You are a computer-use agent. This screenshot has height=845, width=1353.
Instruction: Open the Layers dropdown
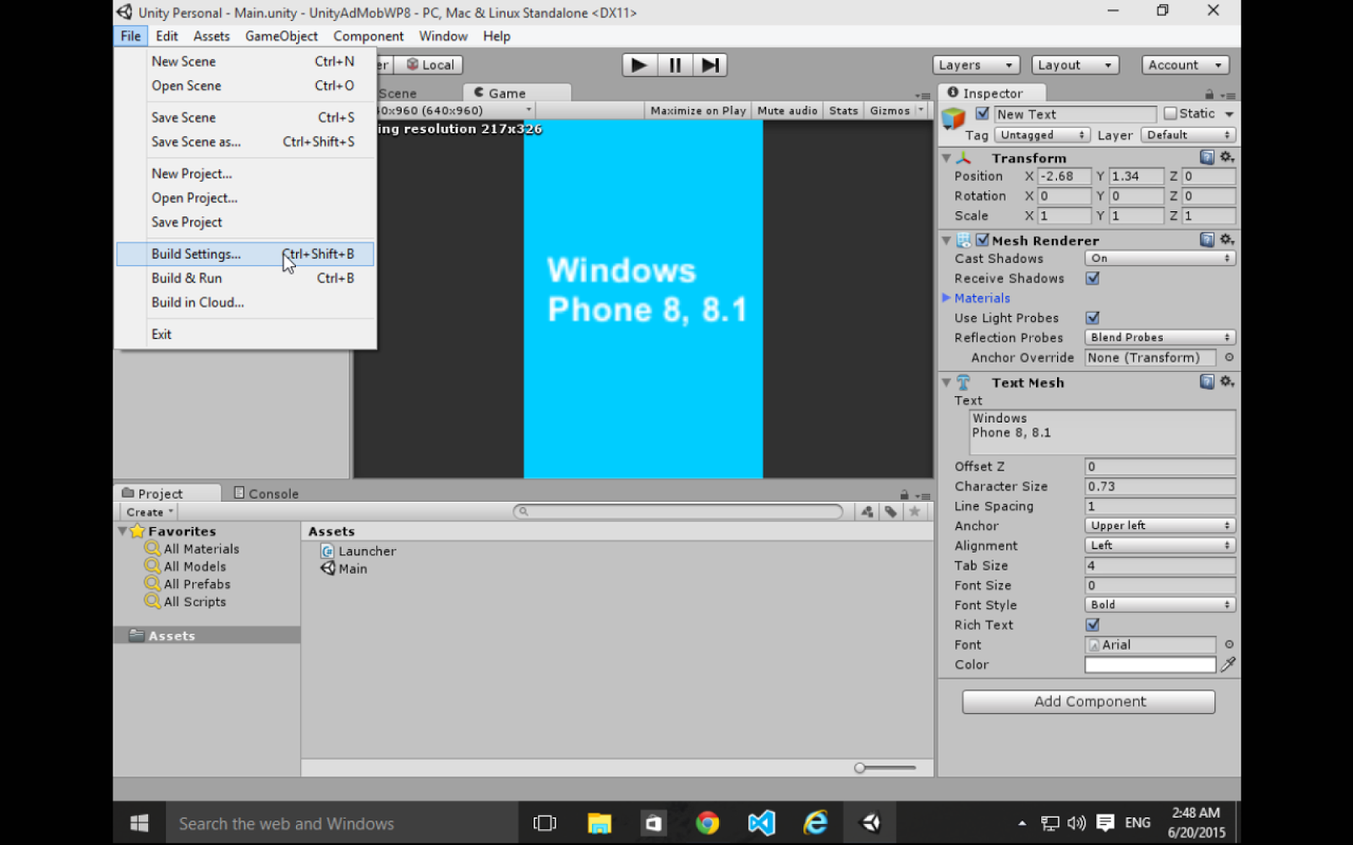(976, 65)
